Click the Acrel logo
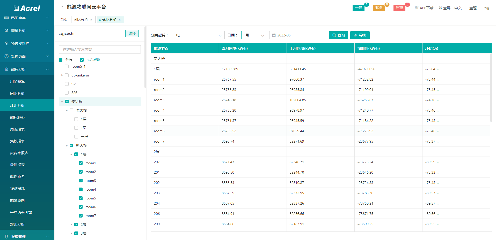The image size is (496, 240). (27, 8)
